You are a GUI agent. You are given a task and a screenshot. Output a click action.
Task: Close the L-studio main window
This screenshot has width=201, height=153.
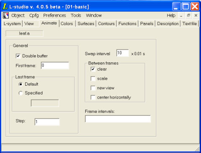(x=195, y=6)
